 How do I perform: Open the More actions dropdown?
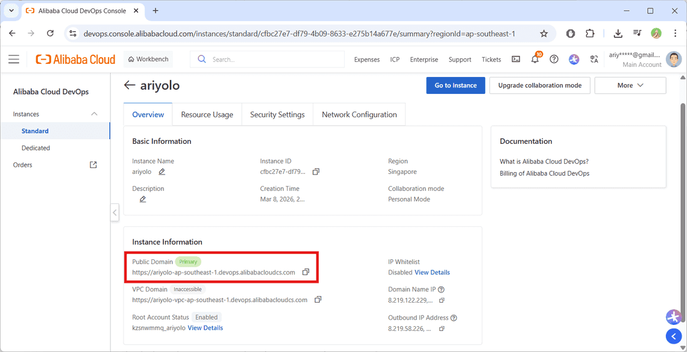point(630,85)
